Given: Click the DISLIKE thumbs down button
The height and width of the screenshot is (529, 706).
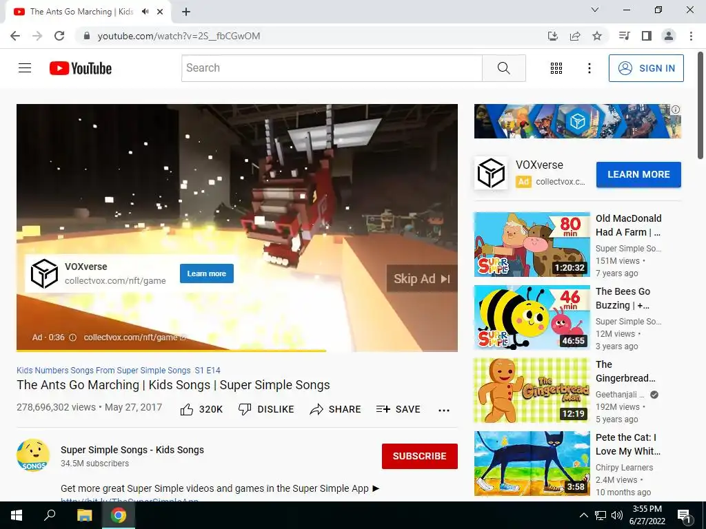Looking at the screenshot, I should [266, 409].
